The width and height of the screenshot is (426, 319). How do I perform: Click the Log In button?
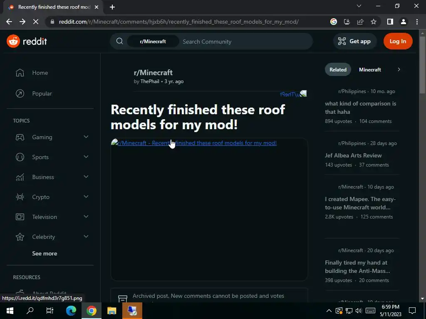[x=398, y=41]
